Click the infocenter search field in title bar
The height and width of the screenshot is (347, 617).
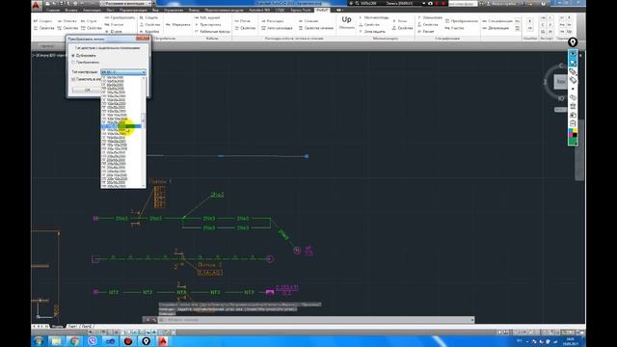[463, 4]
